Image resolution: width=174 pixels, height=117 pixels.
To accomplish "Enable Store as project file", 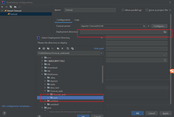I will point(147,10).
